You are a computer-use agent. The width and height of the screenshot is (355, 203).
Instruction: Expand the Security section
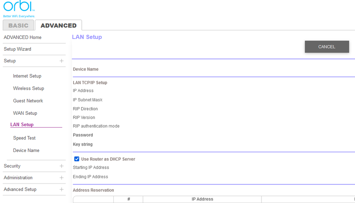[61, 166]
